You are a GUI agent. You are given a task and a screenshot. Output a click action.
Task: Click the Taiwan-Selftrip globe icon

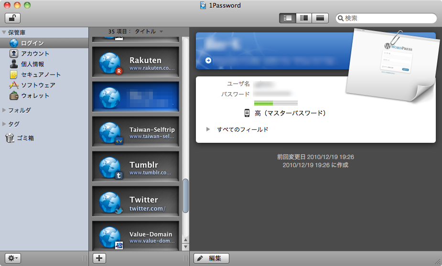coord(110,132)
